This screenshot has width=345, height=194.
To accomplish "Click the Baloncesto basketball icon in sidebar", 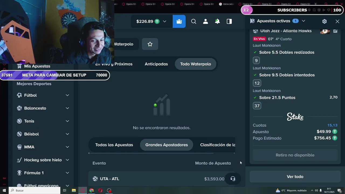I will click(19, 108).
